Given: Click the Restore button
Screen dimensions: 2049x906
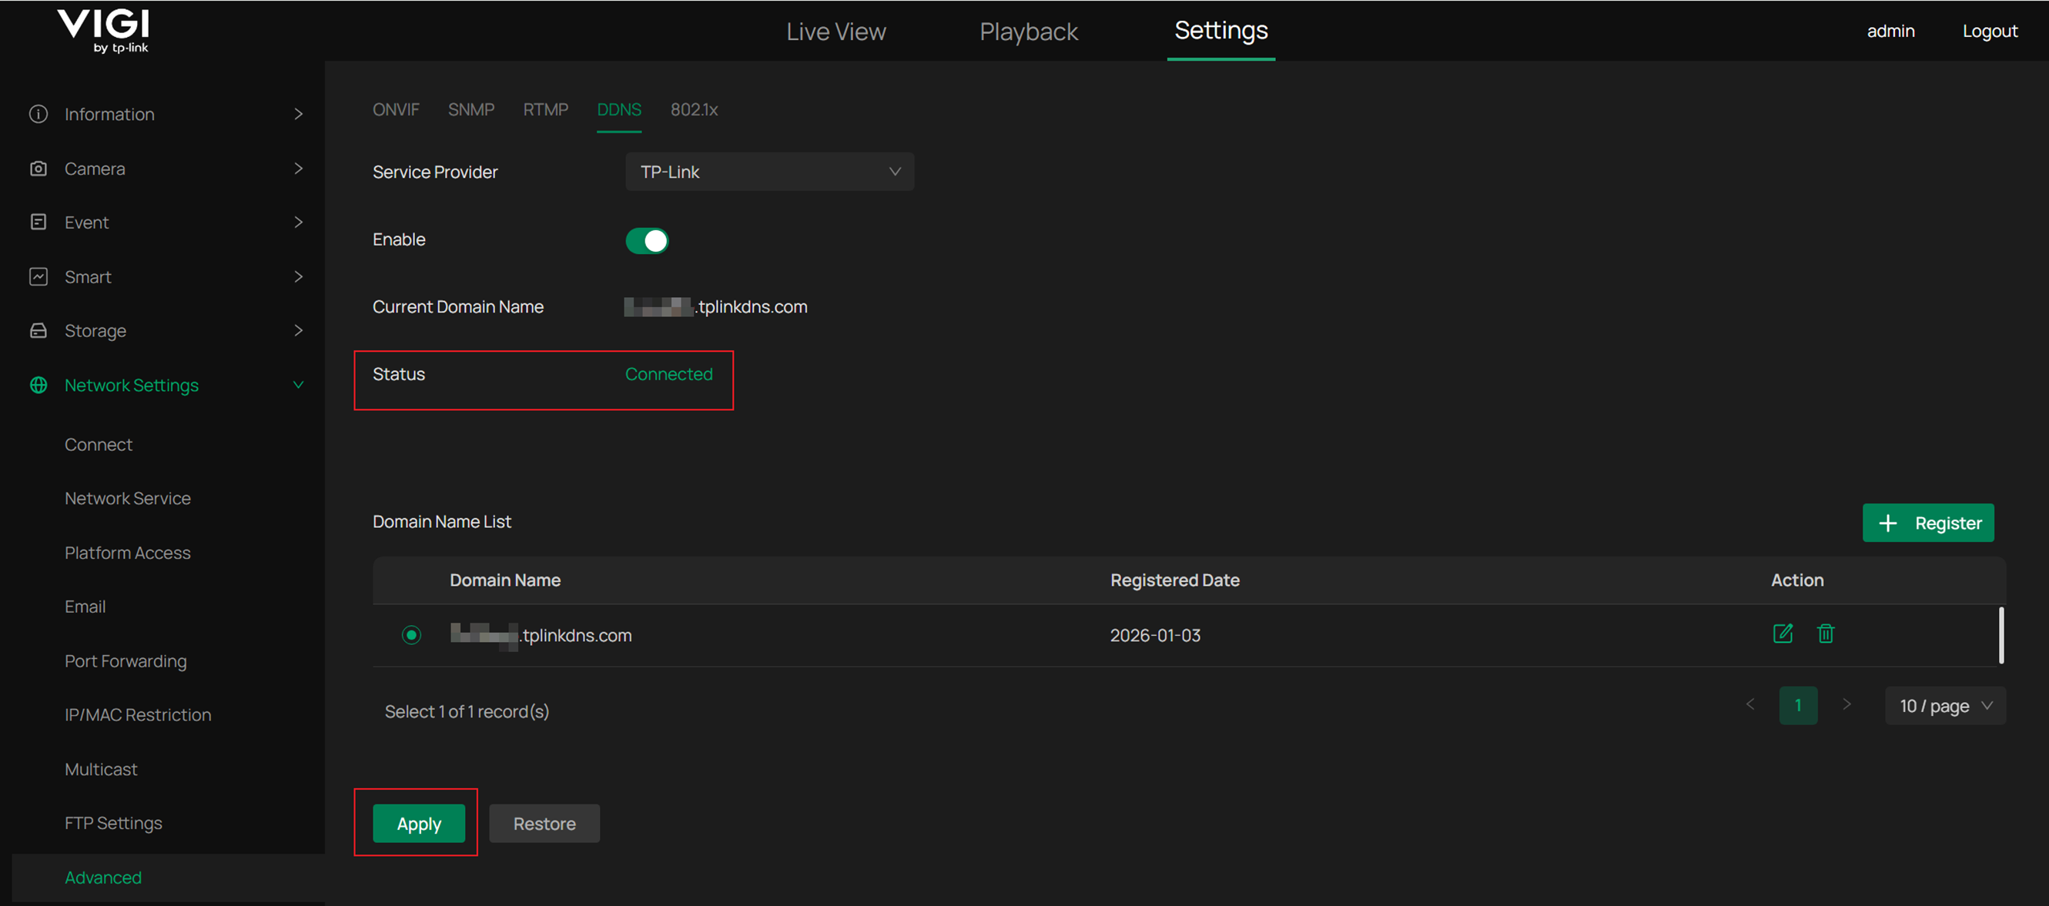Looking at the screenshot, I should (x=544, y=824).
